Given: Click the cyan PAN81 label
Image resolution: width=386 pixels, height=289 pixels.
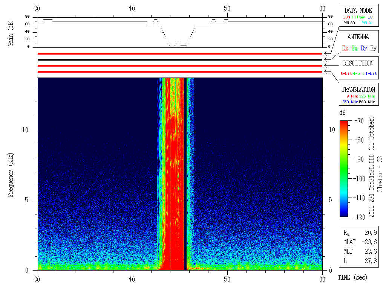Looking at the screenshot, I should coord(367,23).
